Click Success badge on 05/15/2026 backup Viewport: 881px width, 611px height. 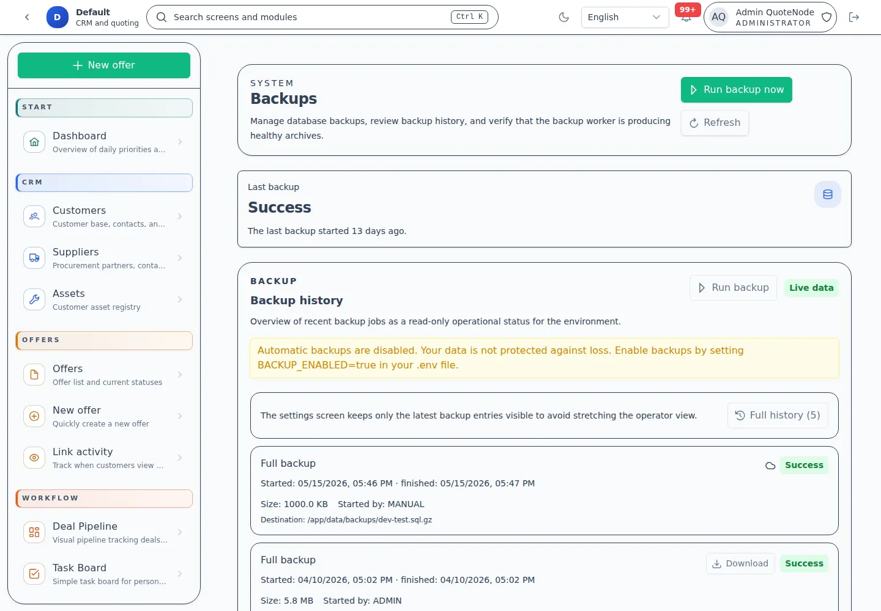pos(804,466)
